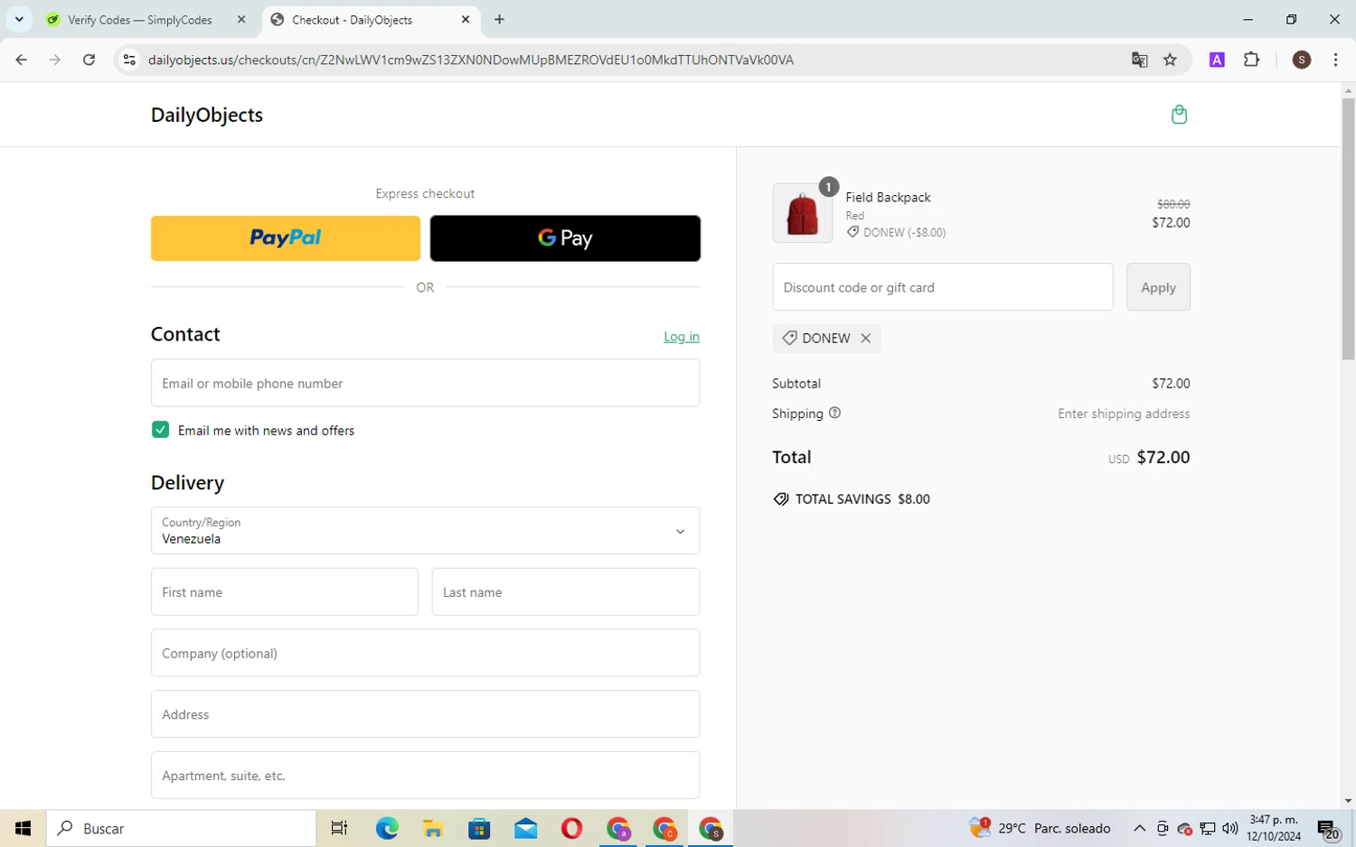Close the Verify Codes — SimplyCodes tab
The height and width of the screenshot is (847, 1356).
[x=241, y=20]
